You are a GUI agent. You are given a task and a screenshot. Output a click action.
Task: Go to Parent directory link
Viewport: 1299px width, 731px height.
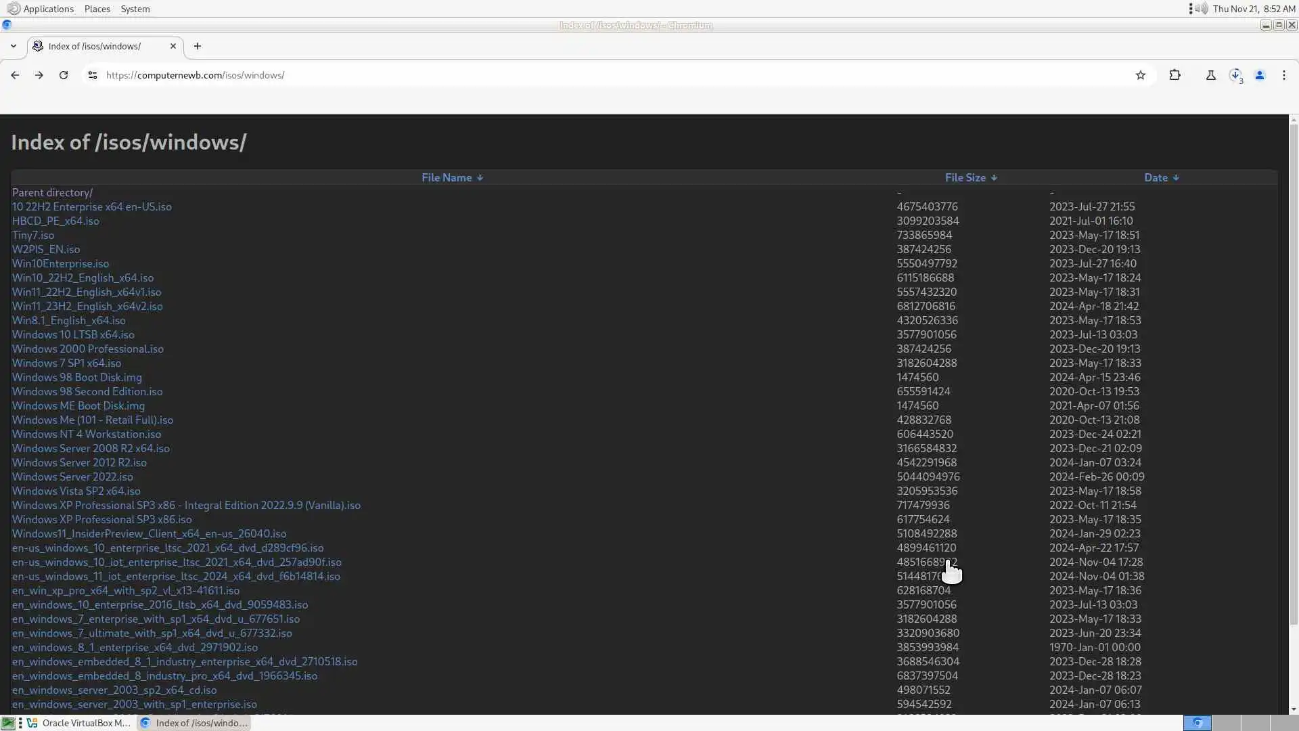[x=52, y=192]
